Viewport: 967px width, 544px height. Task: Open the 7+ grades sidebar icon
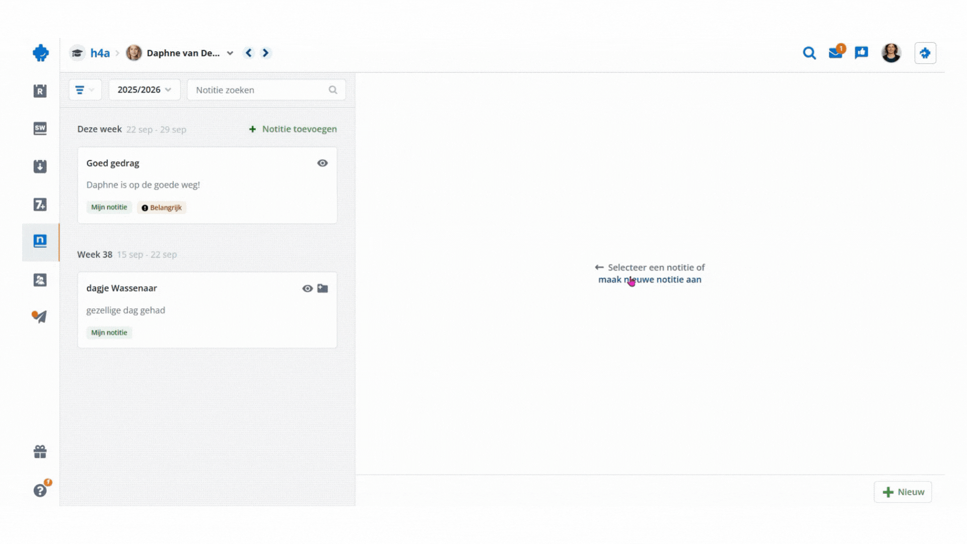pos(40,205)
